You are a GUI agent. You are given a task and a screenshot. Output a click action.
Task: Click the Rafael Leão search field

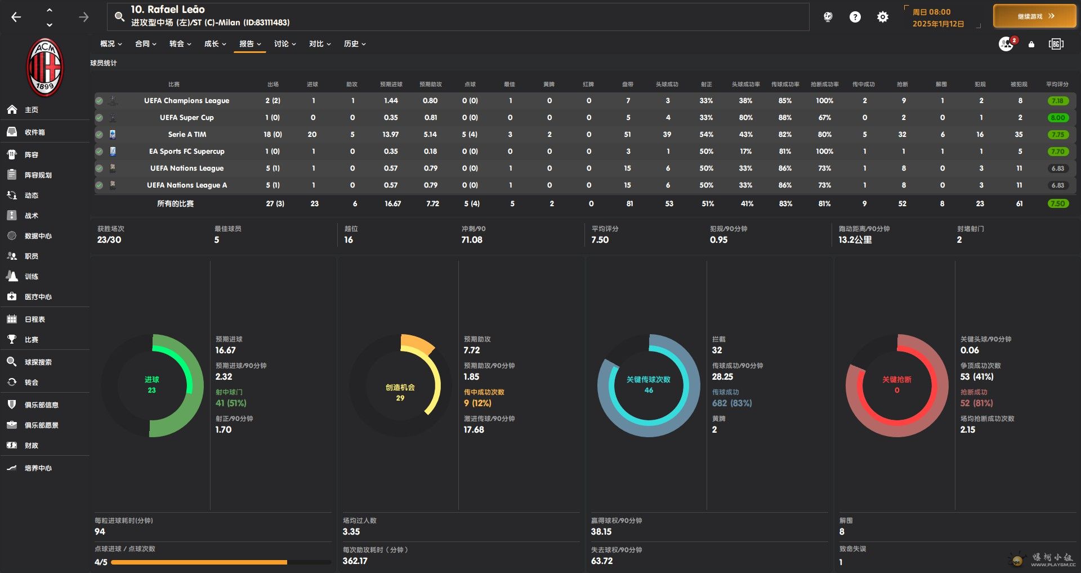[458, 17]
